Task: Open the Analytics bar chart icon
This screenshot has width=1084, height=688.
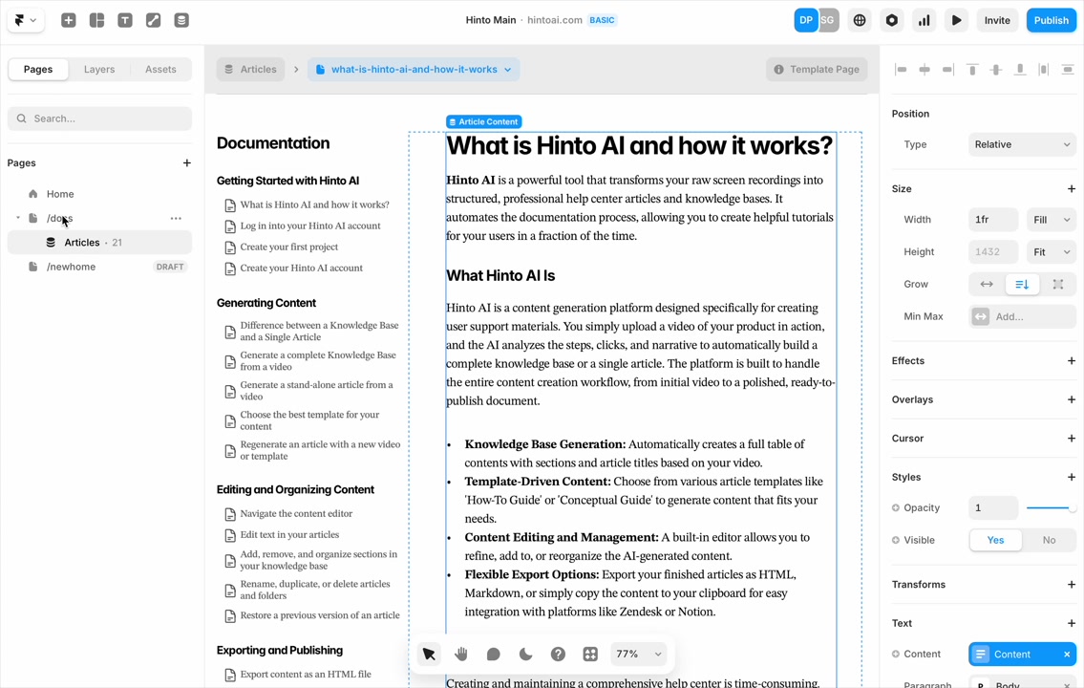Action: [x=924, y=20]
